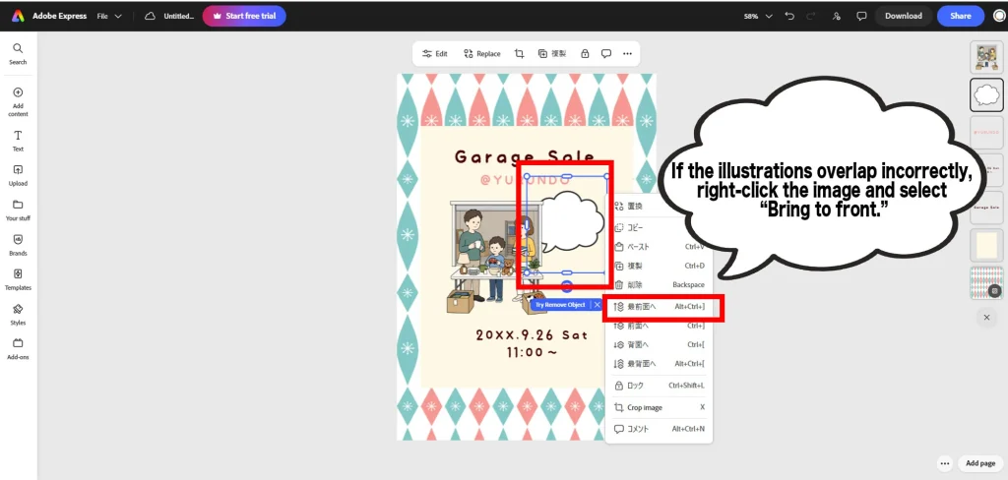The height and width of the screenshot is (480, 1008).
Task: Choose 前面へ bring forward entry
Action: point(659,326)
